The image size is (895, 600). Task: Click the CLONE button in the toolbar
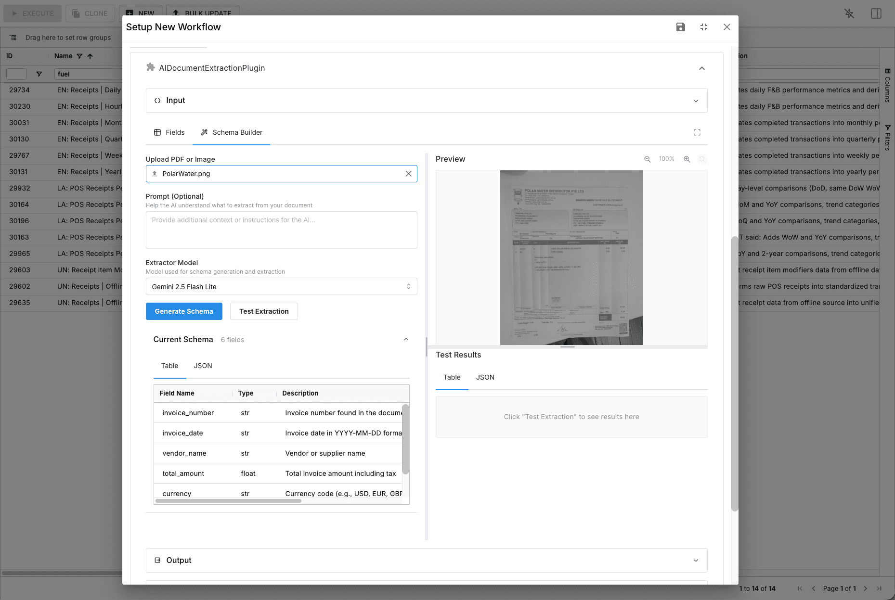point(90,13)
